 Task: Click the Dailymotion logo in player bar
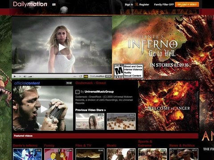coord(97,76)
